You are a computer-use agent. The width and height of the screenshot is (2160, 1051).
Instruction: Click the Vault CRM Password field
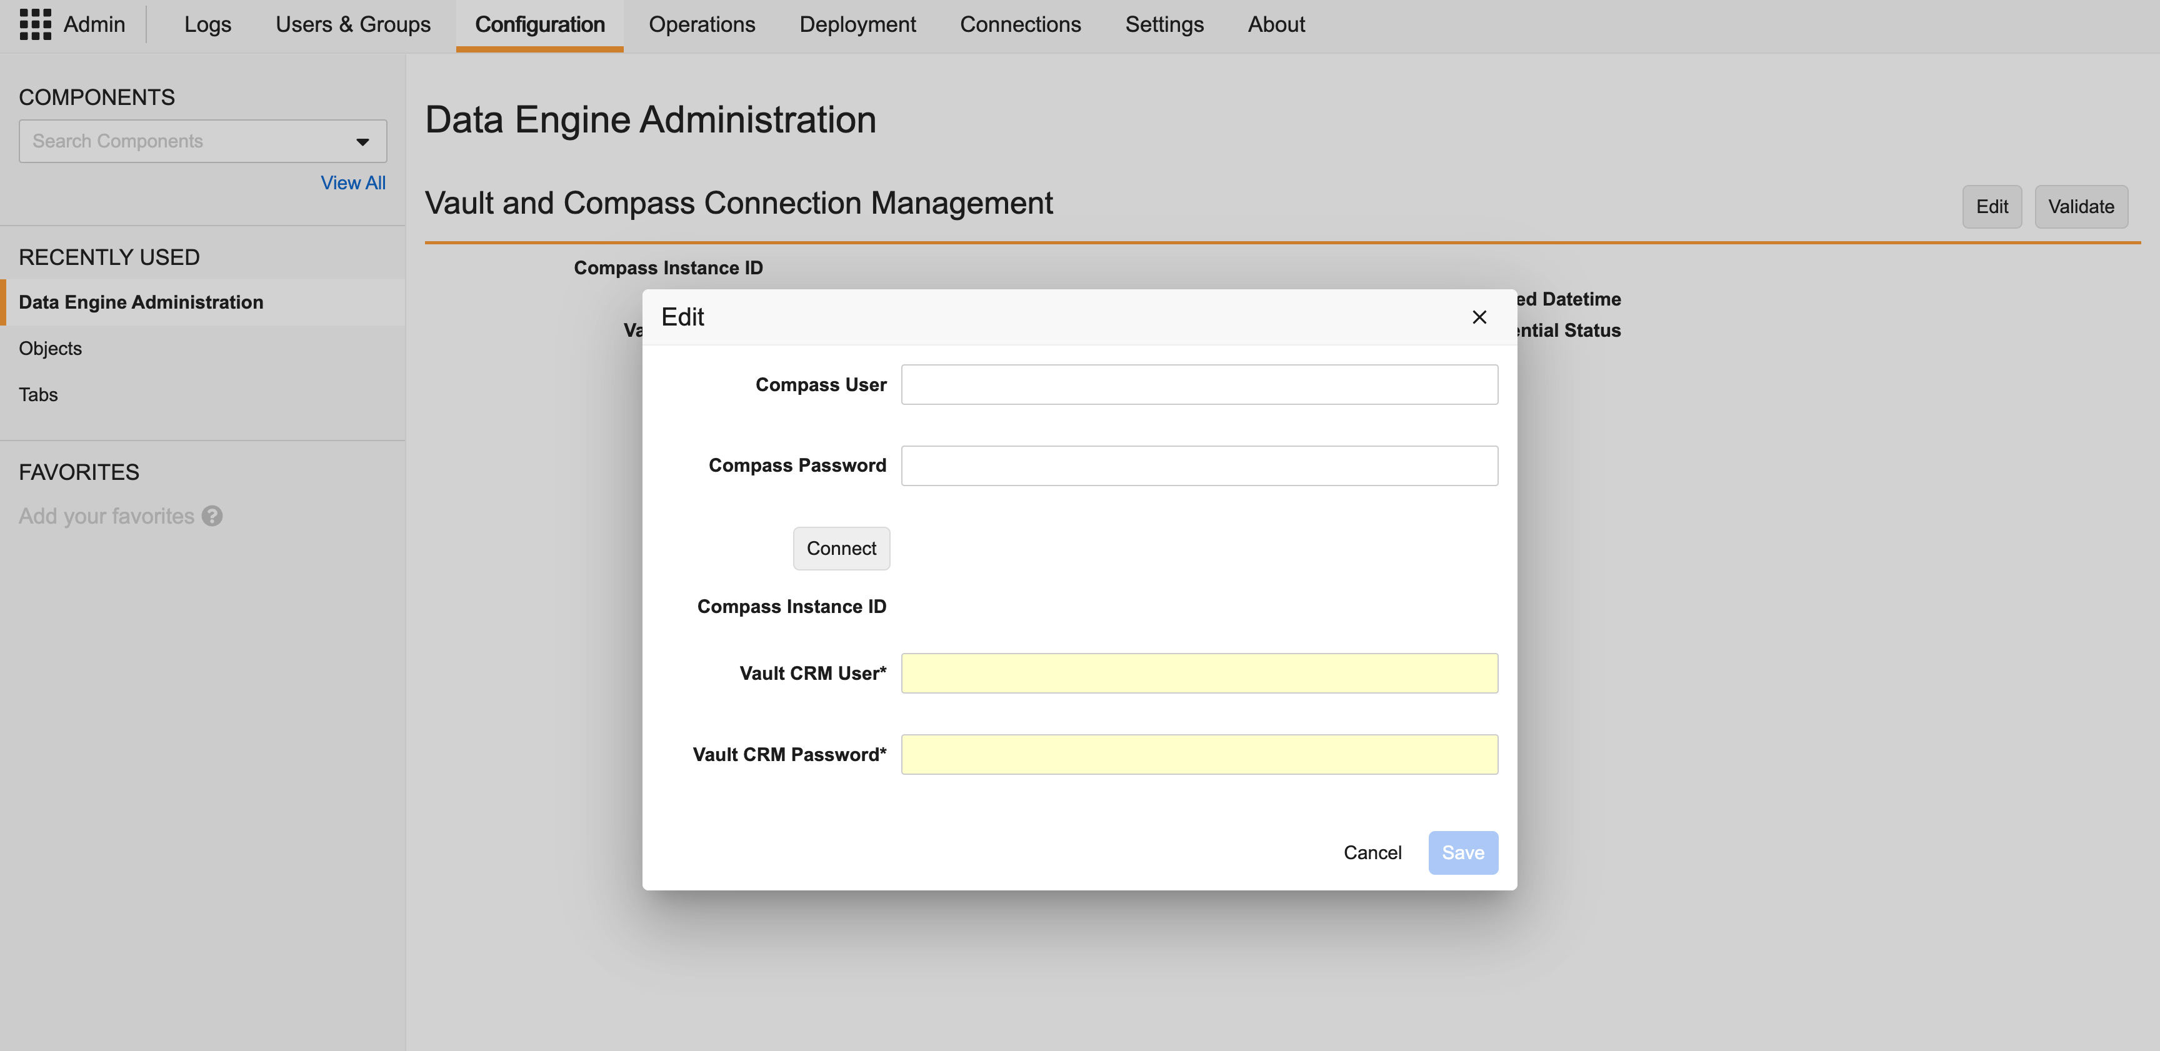(x=1198, y=754)
